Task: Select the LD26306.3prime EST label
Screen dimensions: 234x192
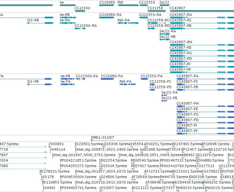Action: (x=116, y=144)
